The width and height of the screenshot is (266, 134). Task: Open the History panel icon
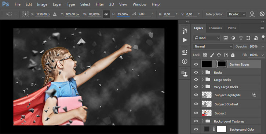tap(185, 31)
